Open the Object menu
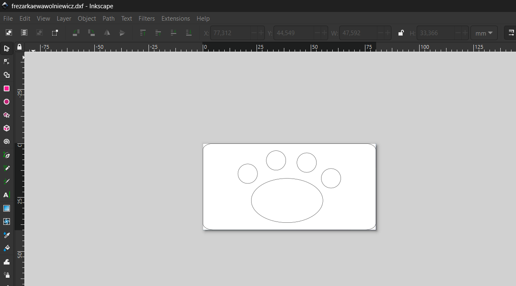This screenshot has height=286, width=516. [x=87, y=19]
